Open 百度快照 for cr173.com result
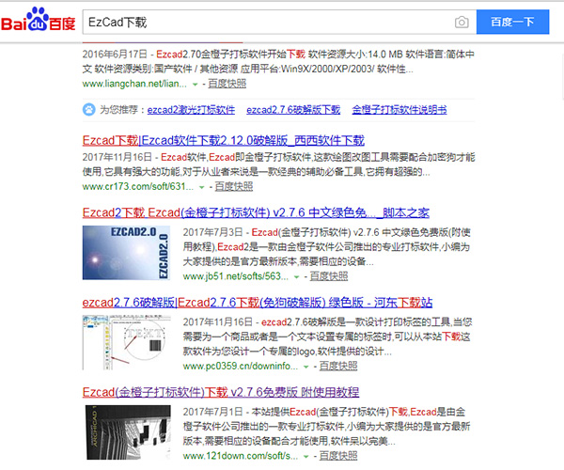Image resolution: width=564 pixels, height=470 pixels. (234, 187)
